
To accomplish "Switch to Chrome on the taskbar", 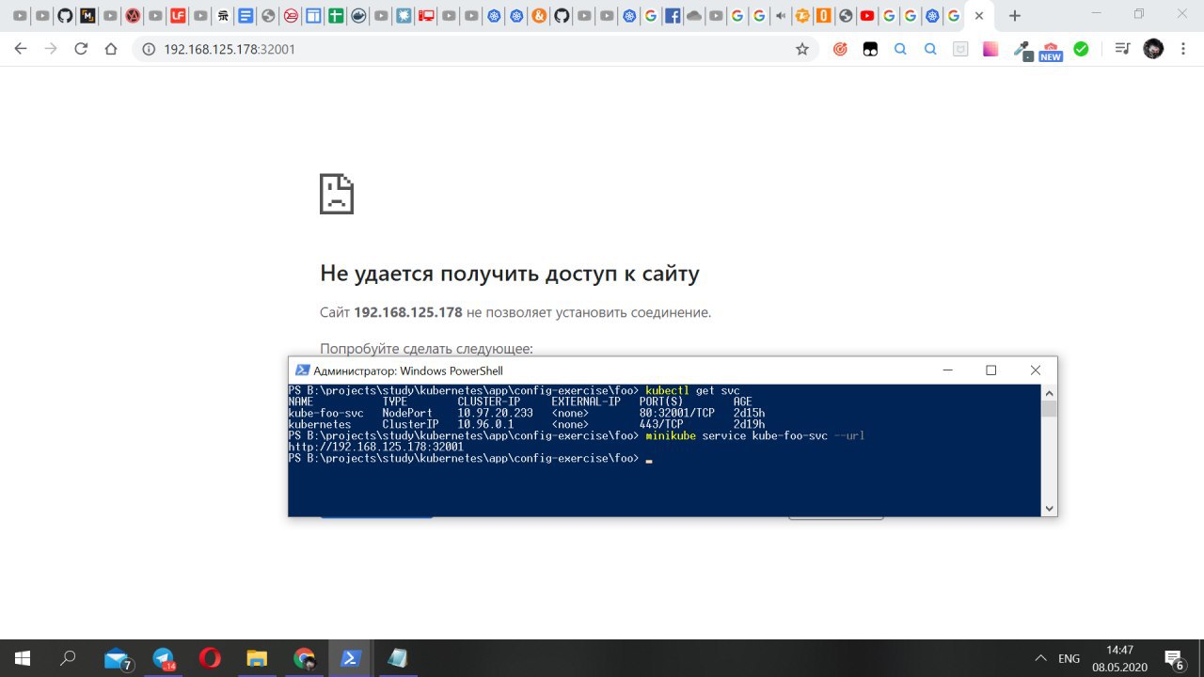I will coord(304,658).
